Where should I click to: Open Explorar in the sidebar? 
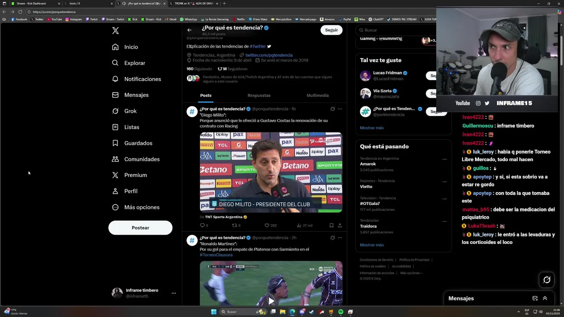click(129, 63)
